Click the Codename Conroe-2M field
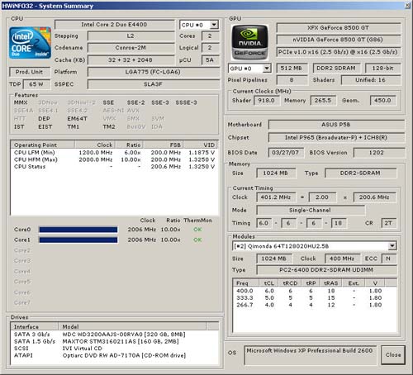Image resolution: width=413 pixels, height=375 pixels. pos(131,48)
